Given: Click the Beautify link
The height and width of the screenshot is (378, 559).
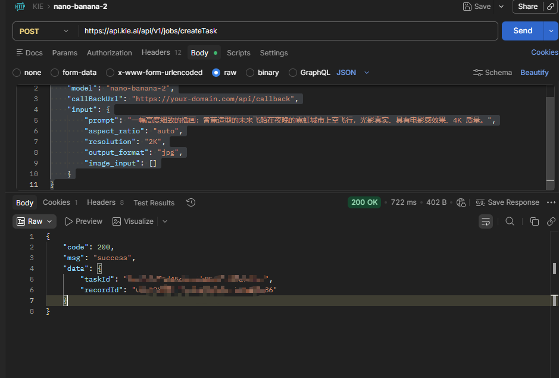Looking at the screenshot, I should pos(534,73).
